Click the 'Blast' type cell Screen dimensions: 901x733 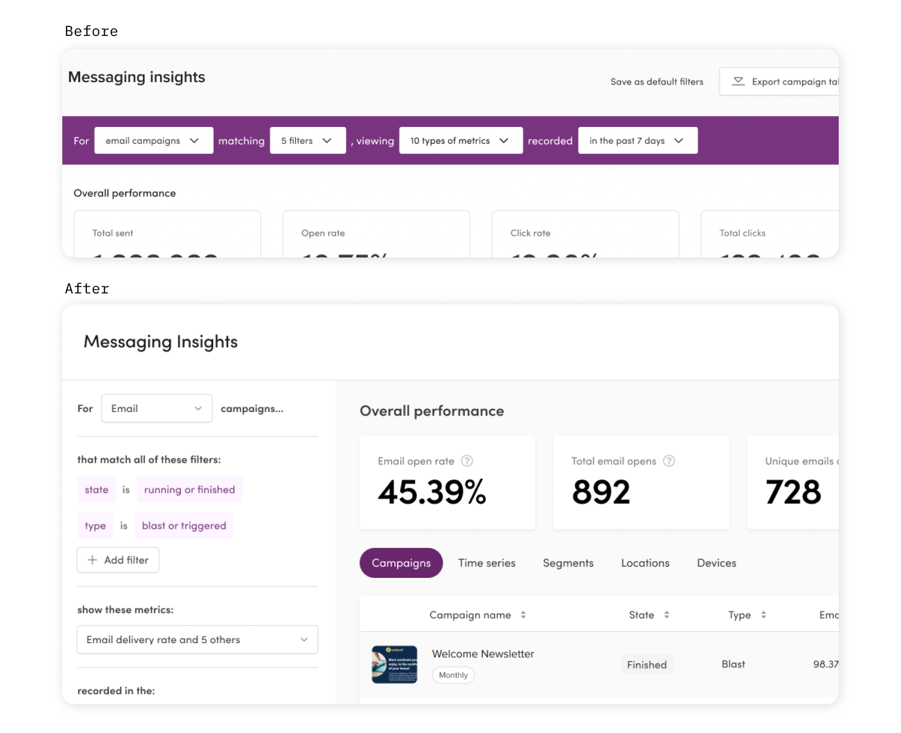pyautogui.click(x=733, y=664)
